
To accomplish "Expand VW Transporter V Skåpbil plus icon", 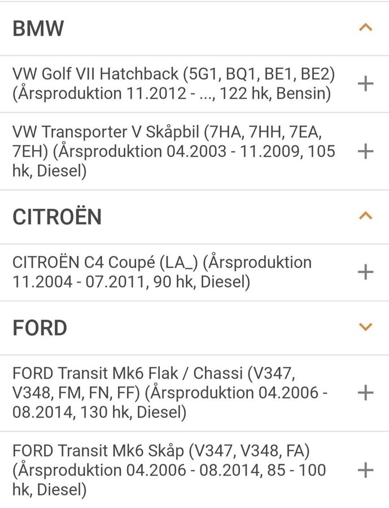I will 365,151.
